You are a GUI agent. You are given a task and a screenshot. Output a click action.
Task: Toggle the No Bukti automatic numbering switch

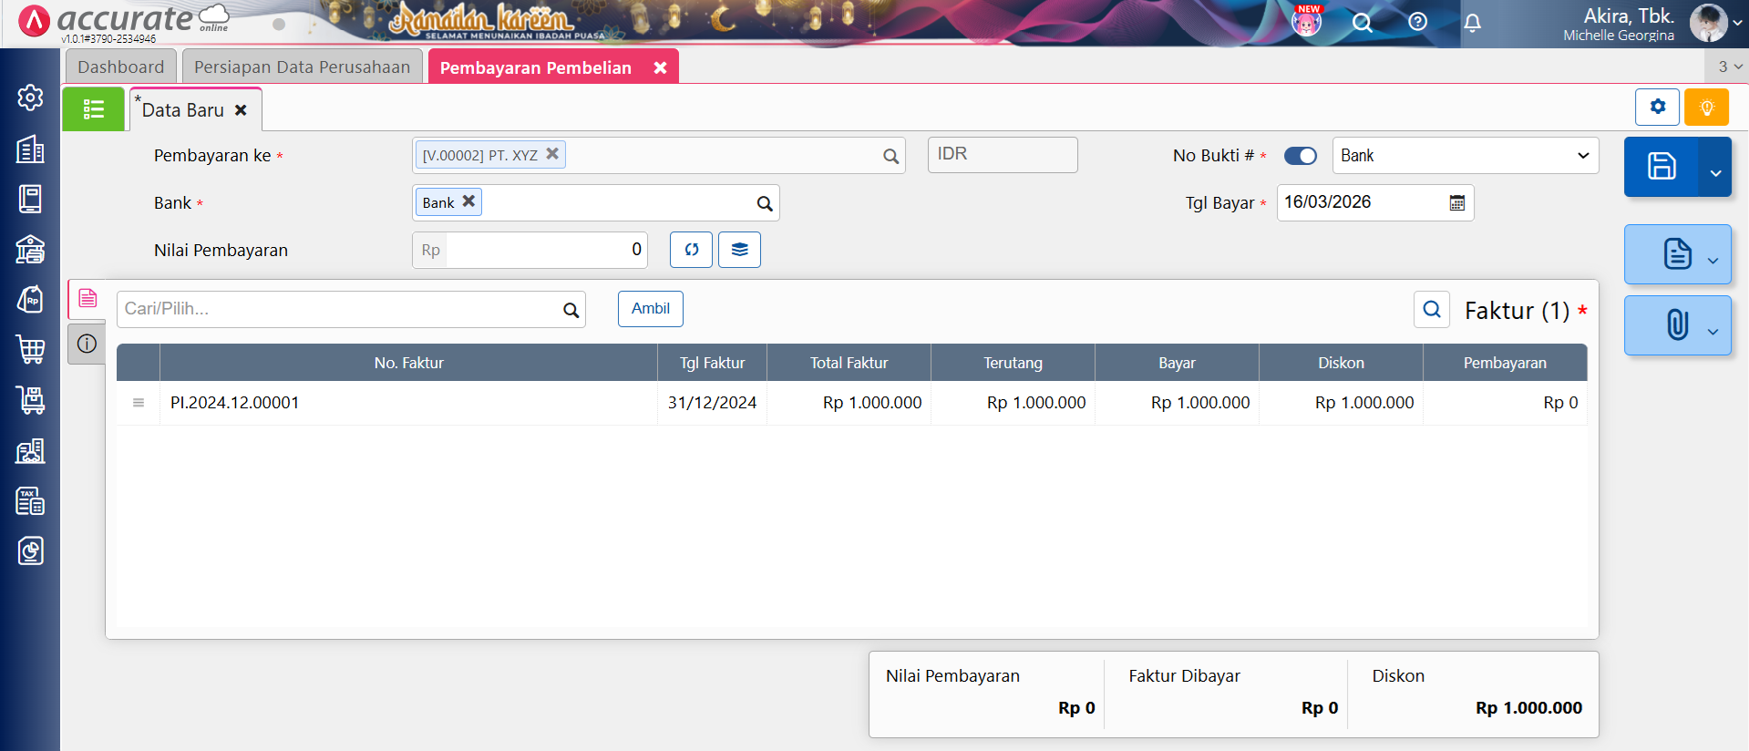(1300, 156)
